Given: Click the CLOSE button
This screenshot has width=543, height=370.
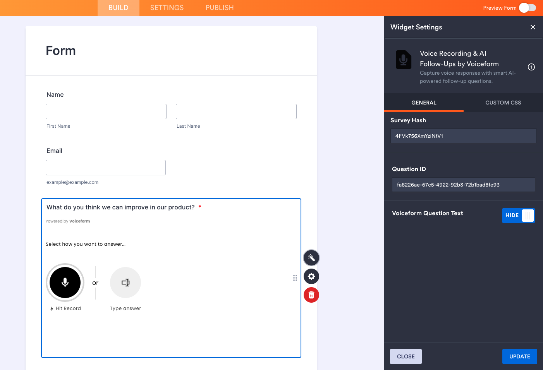Looking at the screenshot, I should (x=406, y=356).
